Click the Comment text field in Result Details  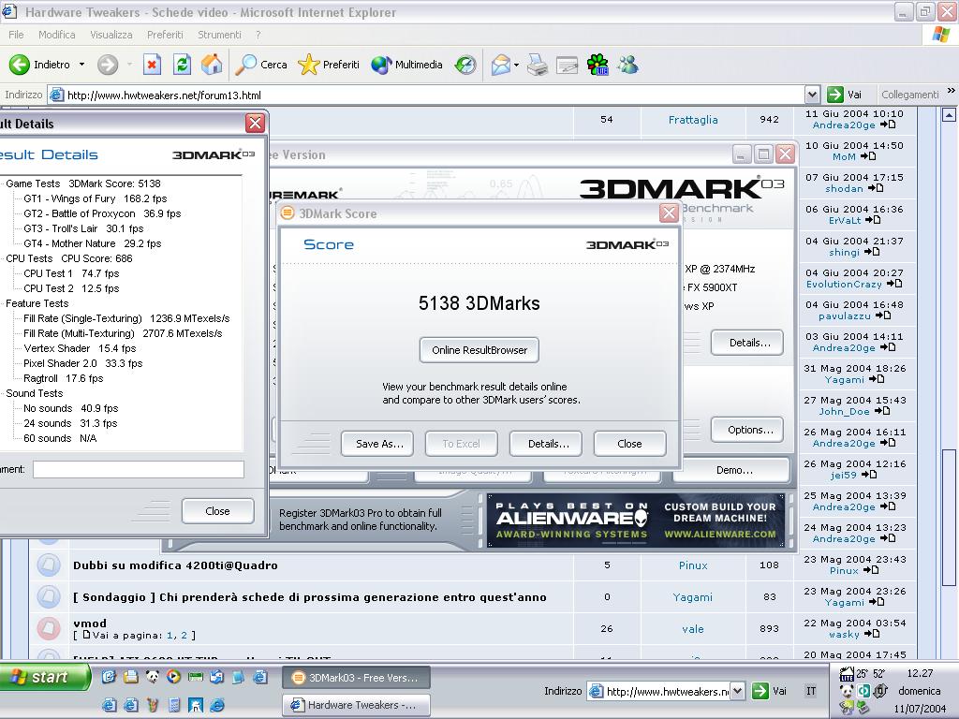click(x=139, y=470)
